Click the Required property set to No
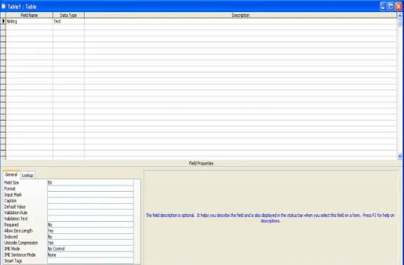Screen dimensions: 404x265 pyautogui.click(x=90, y=225)
